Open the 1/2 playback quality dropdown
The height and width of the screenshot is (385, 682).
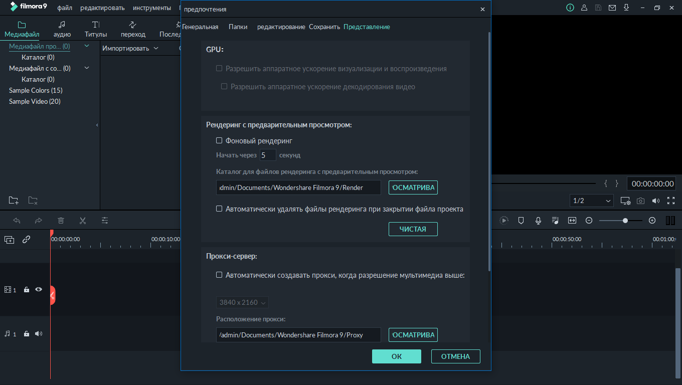point(592,201)
